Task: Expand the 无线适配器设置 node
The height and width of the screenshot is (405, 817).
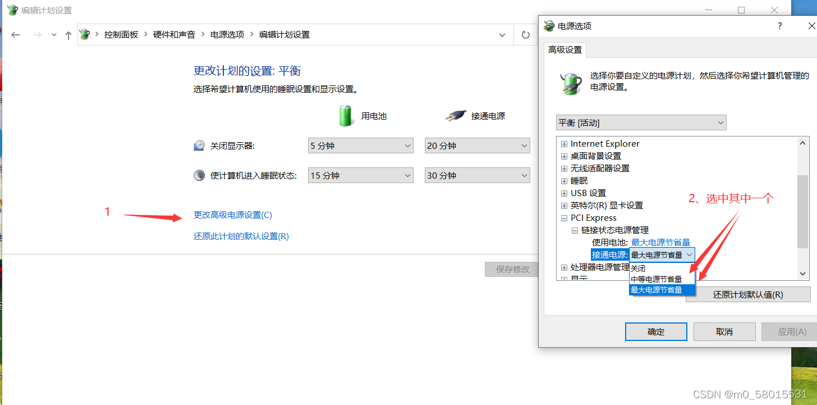Action: pyautogui.click(x=564, y=169)
